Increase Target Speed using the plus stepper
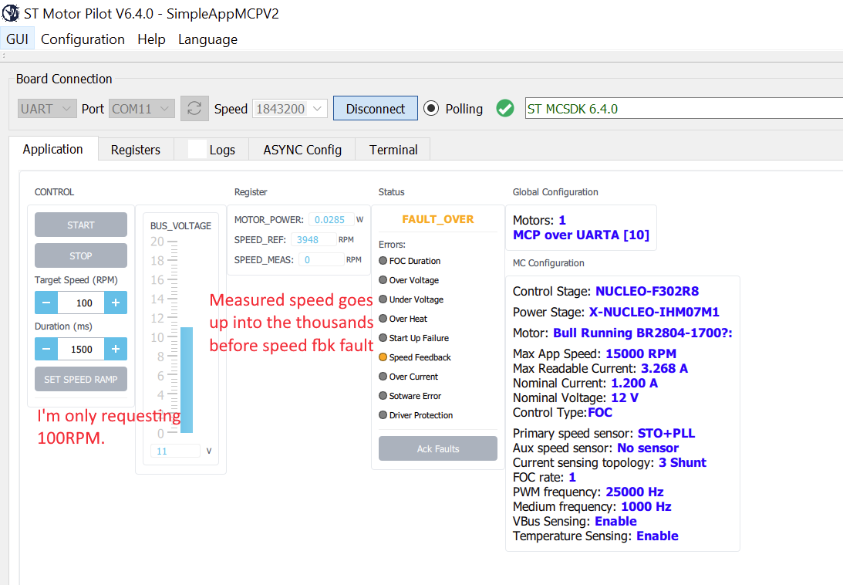843x585 pixels. (116, 303)
